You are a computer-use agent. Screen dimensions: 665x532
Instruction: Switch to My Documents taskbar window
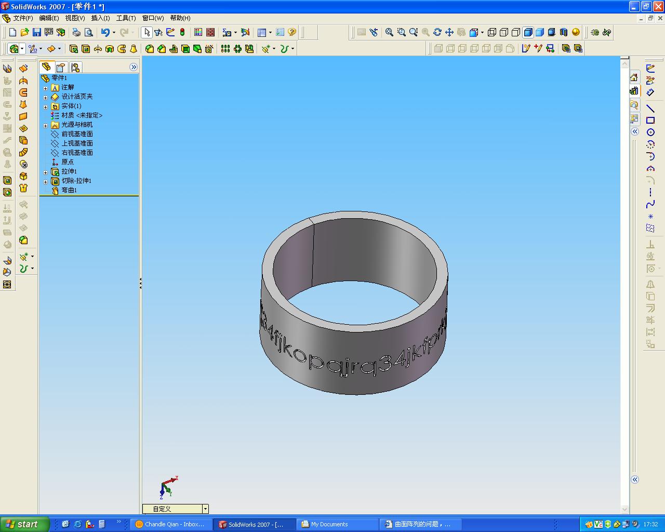click(338, 524)
